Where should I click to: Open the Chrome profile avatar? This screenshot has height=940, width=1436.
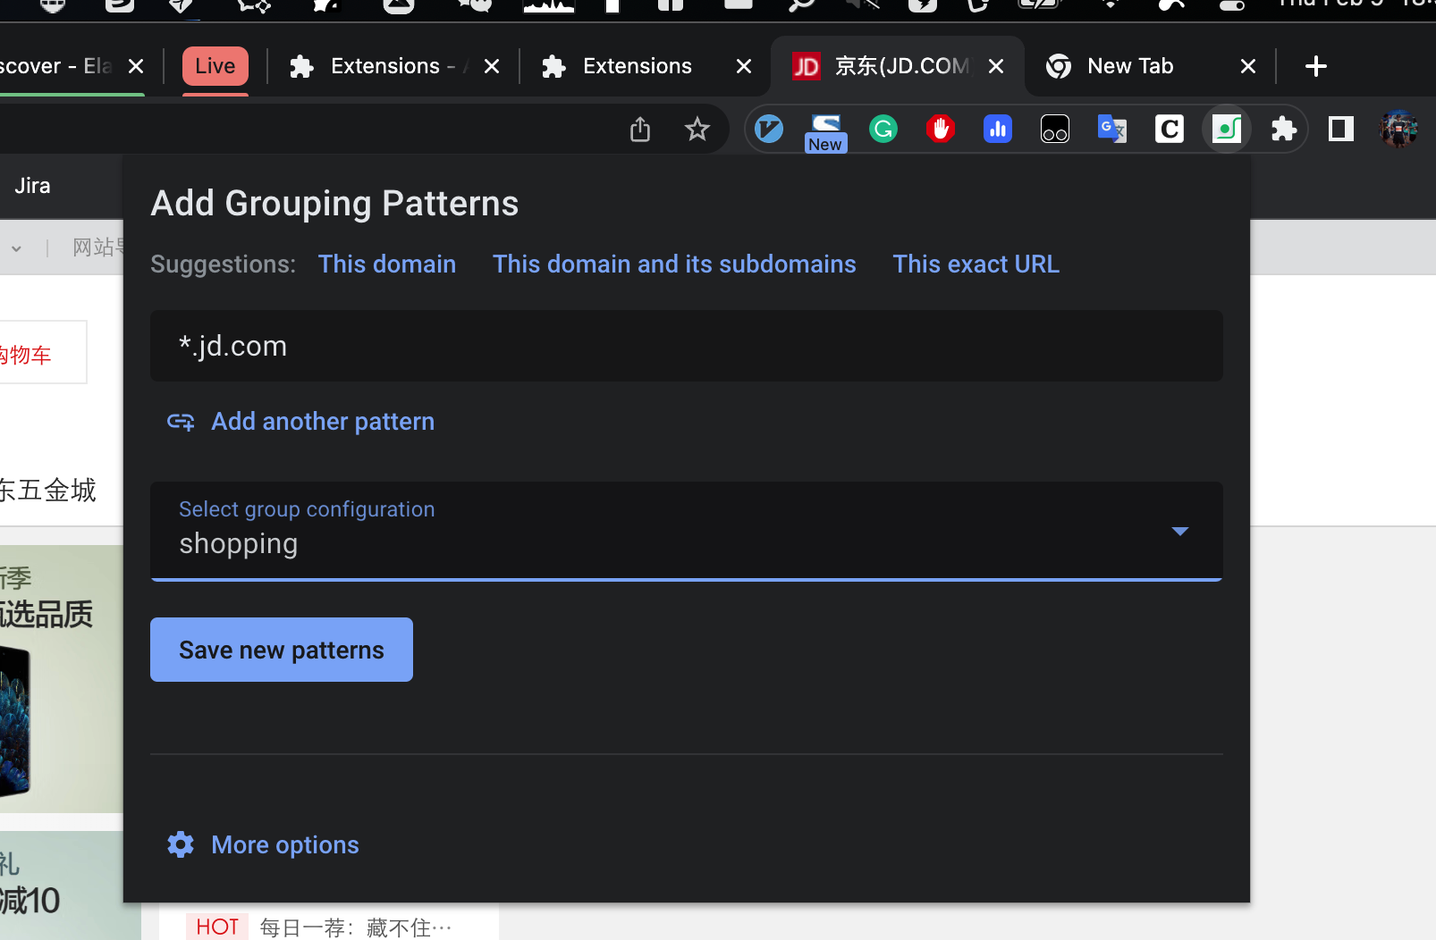(1398, 130)
